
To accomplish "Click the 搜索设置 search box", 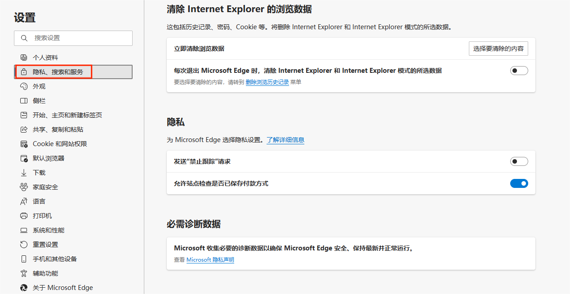I will (73, 38).
